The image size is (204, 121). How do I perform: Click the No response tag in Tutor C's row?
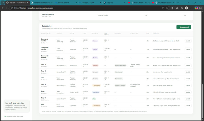point(119,72)
